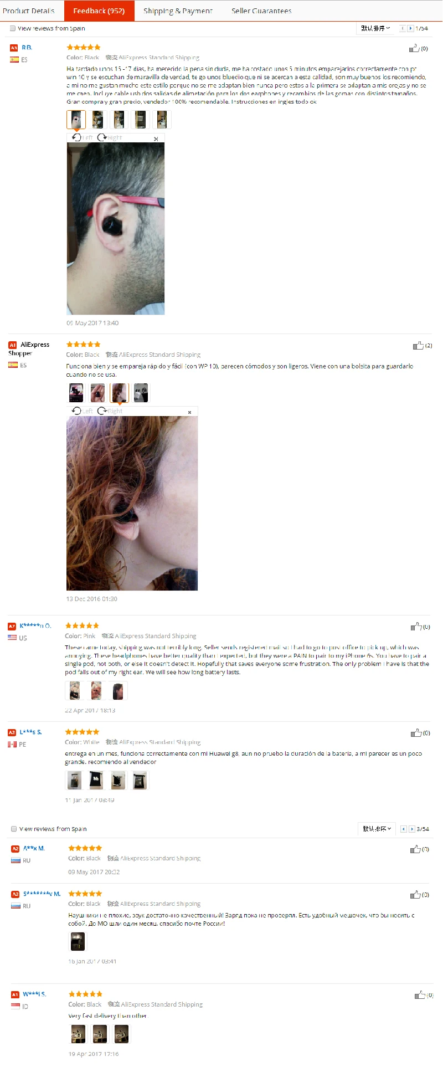This screenshot has width=443, height=1072.
Task: Close the red-haired ear photo viewer
Action: (189, 412)
